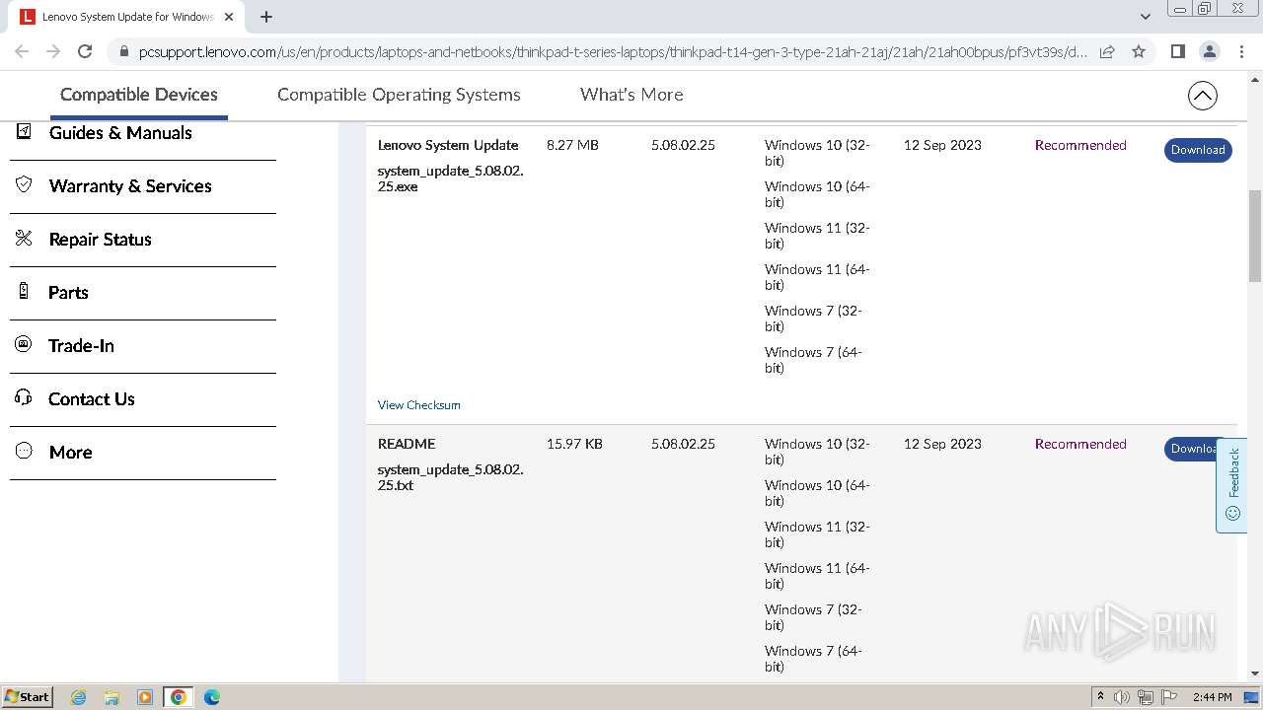Click the View Checksum link

[418, 405]
